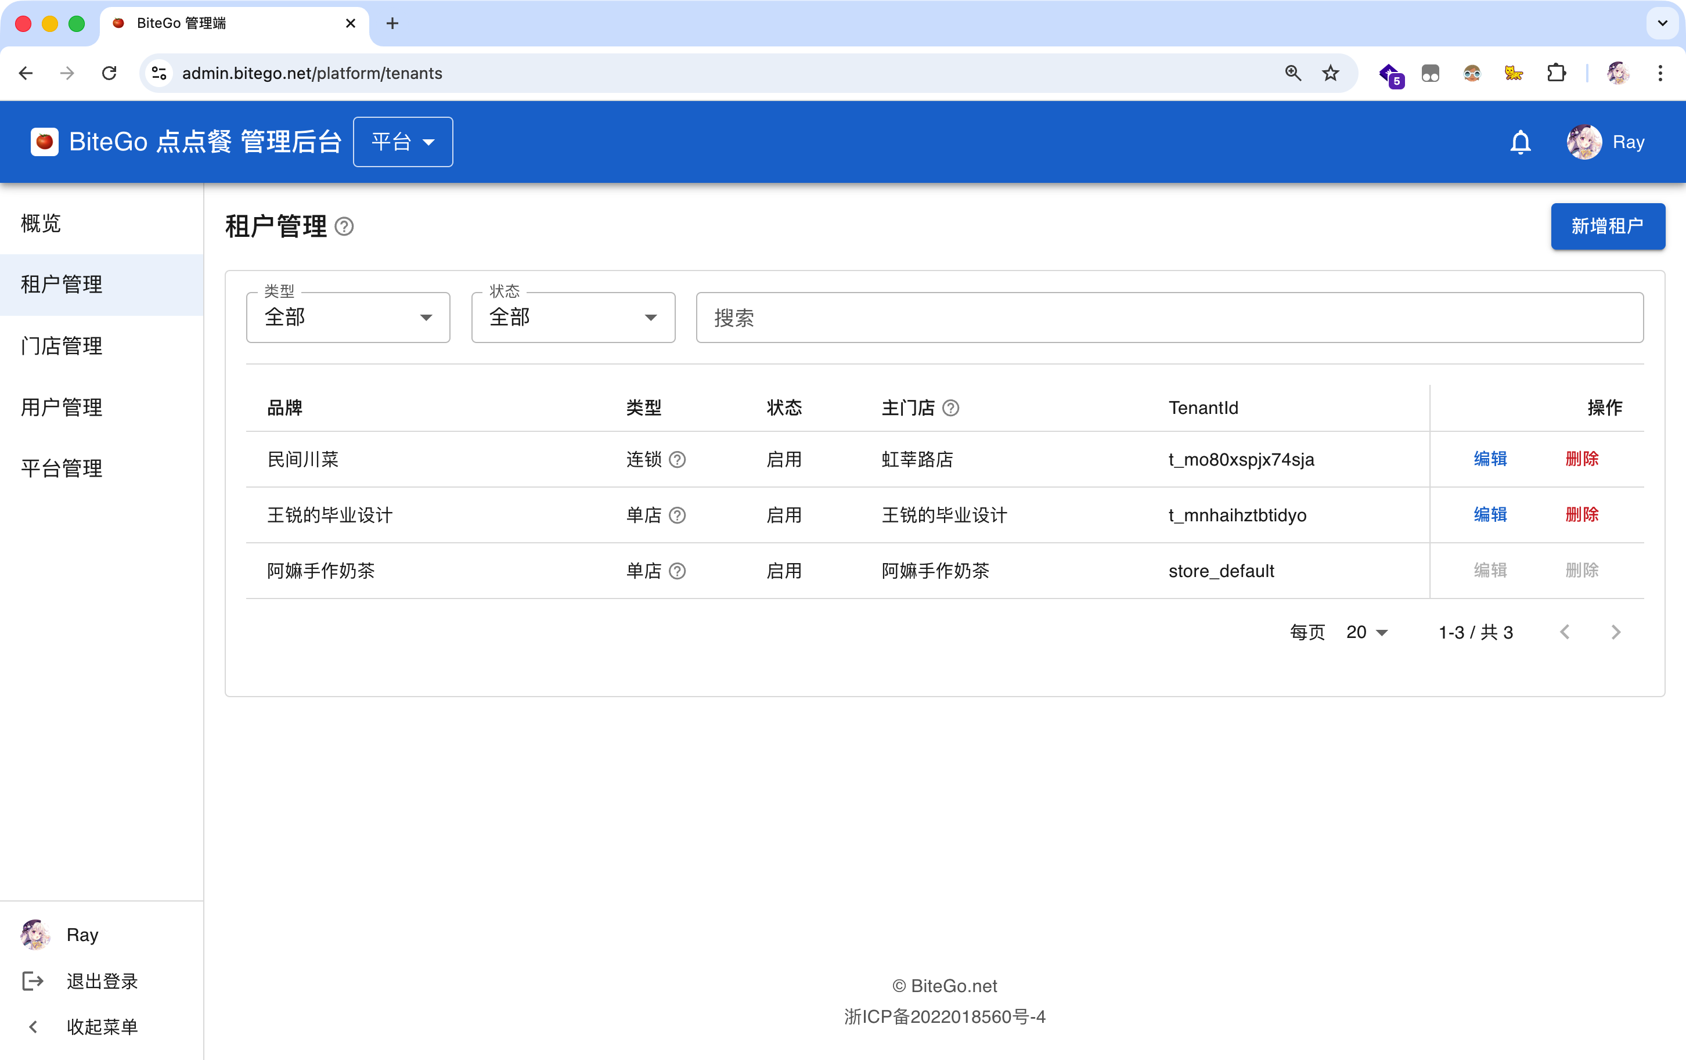Click the 浙ICP备2022018560号-4 footer link
The height and width of the screenshot is (1060, 1686).
[945, 1016]
